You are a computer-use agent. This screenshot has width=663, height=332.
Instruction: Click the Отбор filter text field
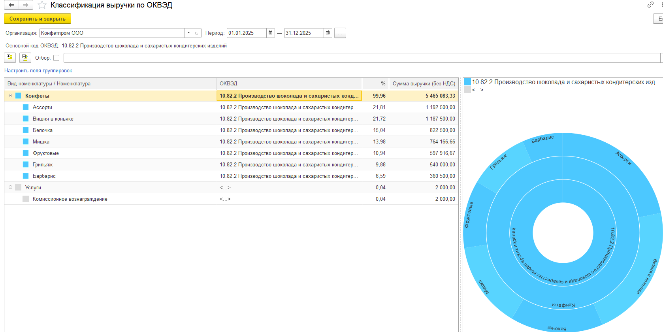pyautogui.click(x=362, y=58)
